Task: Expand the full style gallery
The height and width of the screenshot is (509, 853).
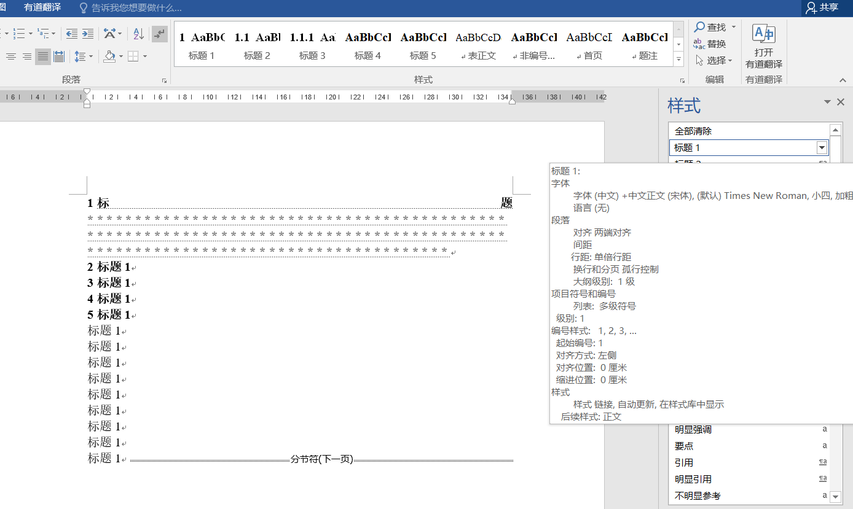Action: pyautogui.click(x=678, y=60)
